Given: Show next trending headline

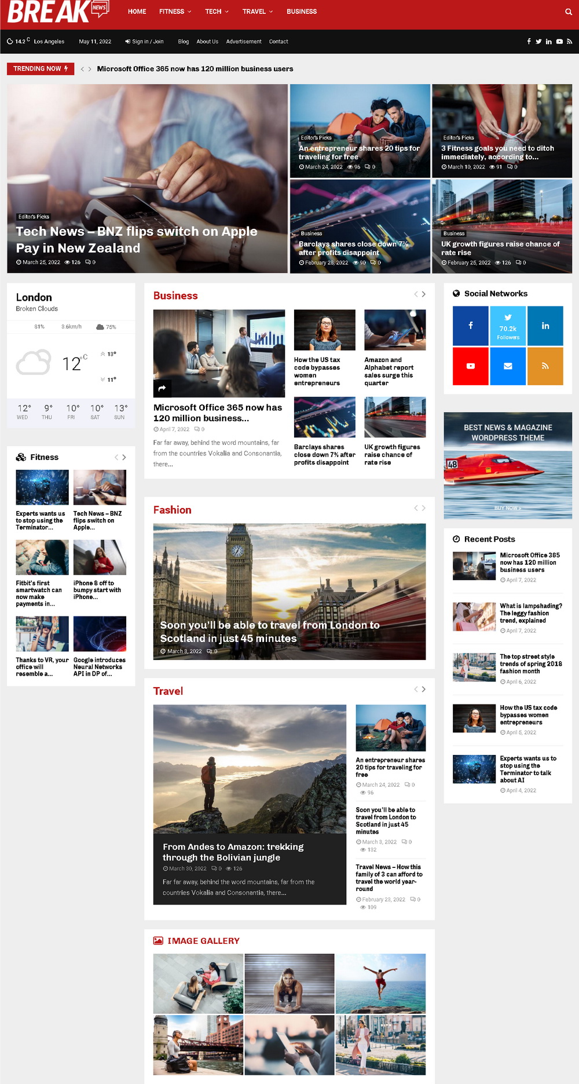Looking at the screenshot, I should tap(90, 69).
